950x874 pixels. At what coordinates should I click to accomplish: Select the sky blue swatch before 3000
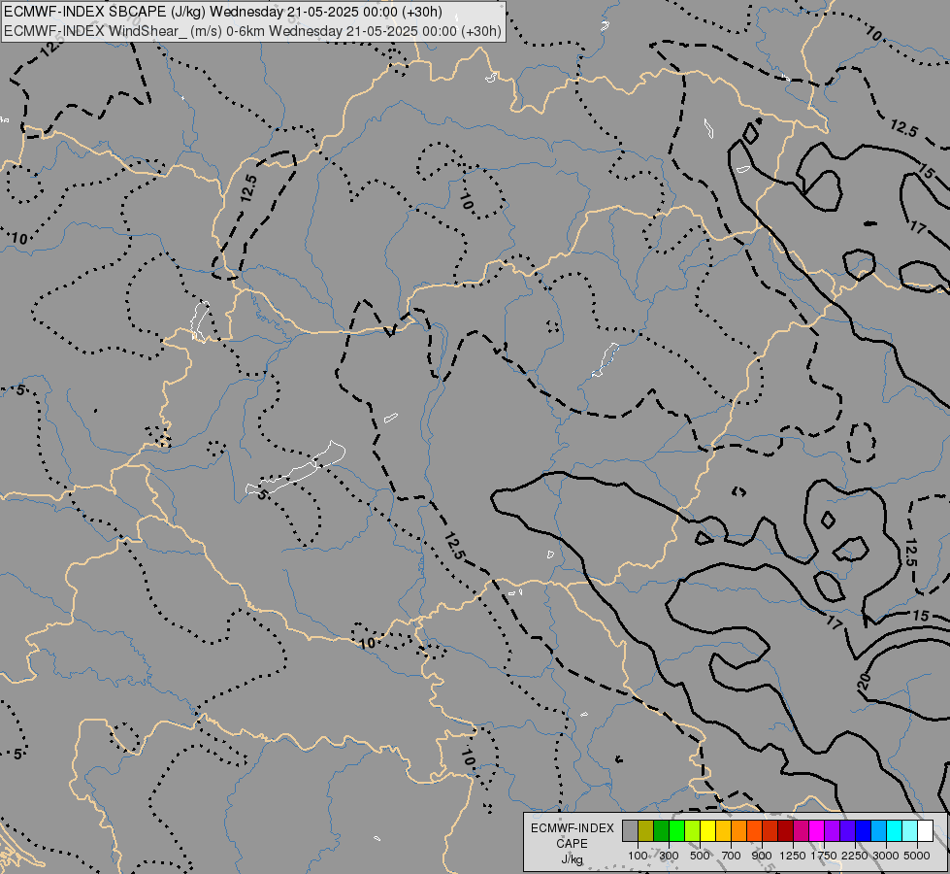point(878,830)
